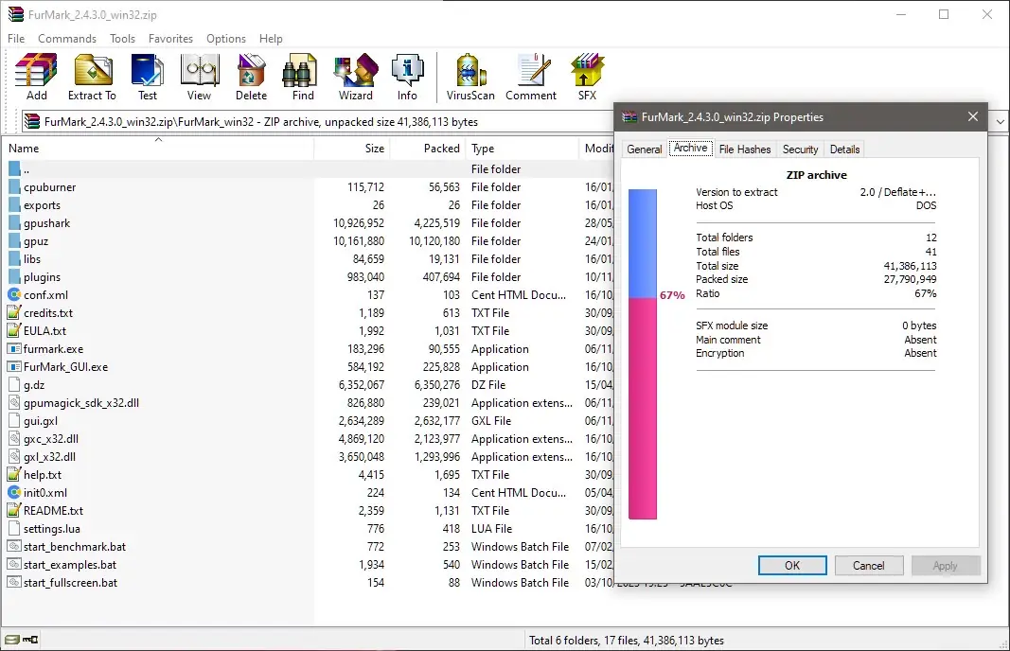The height and width of the screenshot is (651, 1010).
Task: Sort the list by the Name column
Action: [158, 149]
